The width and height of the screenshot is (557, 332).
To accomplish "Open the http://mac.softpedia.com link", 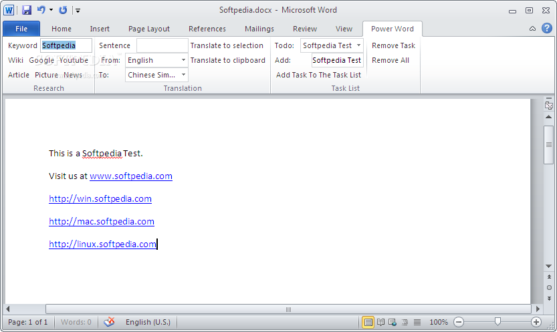I will (102, 221).
